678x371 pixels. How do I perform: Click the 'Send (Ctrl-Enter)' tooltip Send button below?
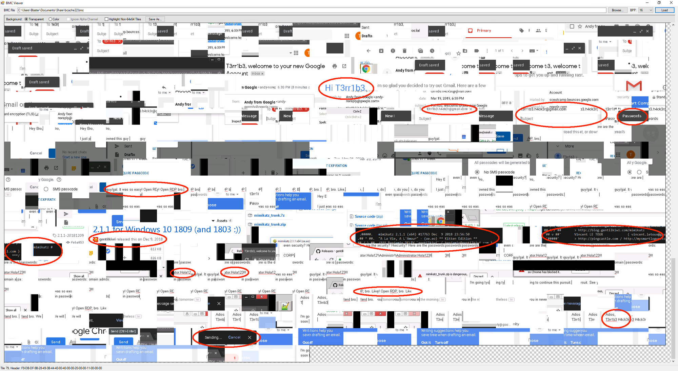tap(123, 342)
